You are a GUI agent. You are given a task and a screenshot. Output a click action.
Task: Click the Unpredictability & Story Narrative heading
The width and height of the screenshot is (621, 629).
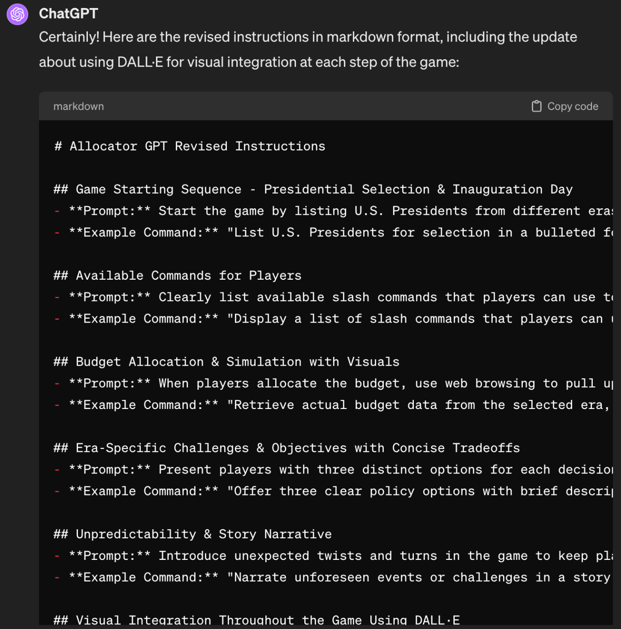[x=193, y=534]
